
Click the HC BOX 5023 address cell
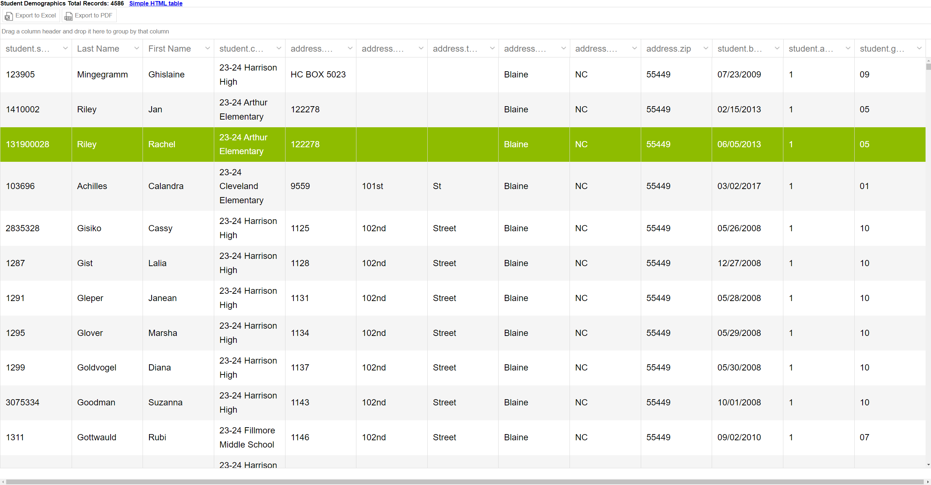point(321,75)
